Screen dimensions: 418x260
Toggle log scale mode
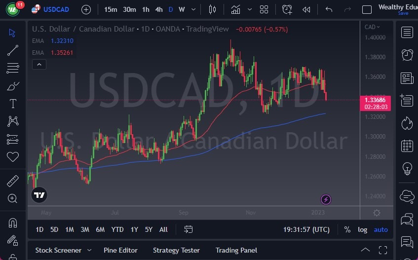pyautogui.click(x=362, y=229)
